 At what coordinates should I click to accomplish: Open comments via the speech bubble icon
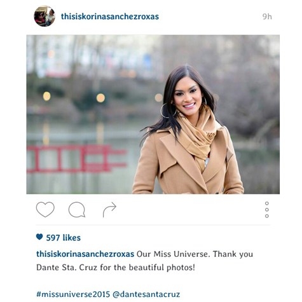pos(77,210)
